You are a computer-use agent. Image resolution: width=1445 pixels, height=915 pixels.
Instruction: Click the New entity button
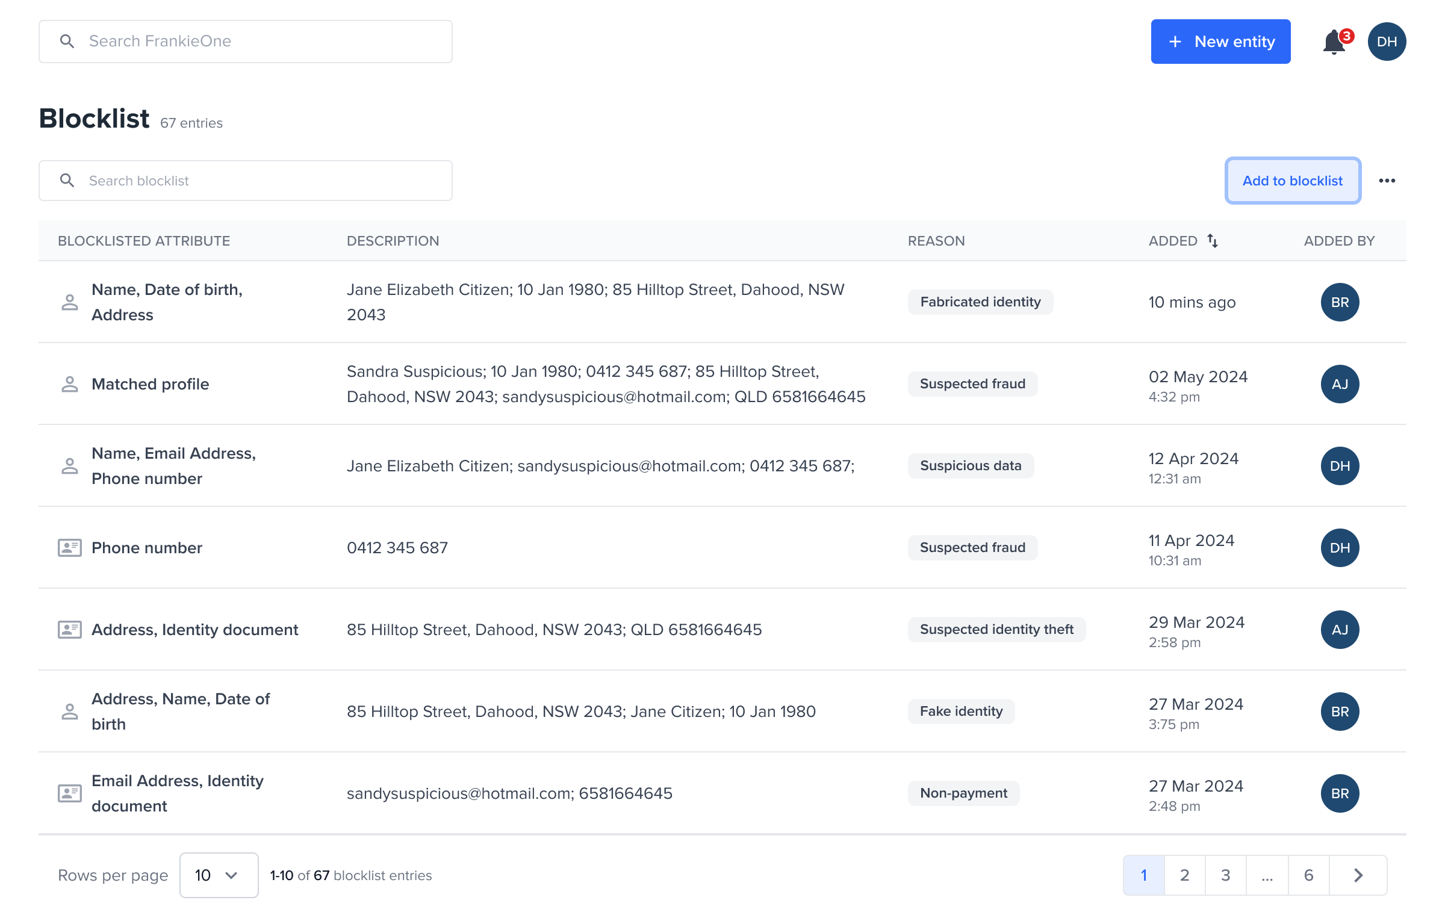tap(1220, 41)
